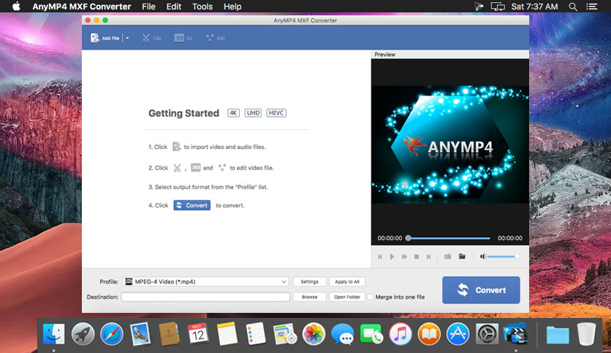Open the 3D settings tool
The image size is (611, 353).
click(183, 38)
